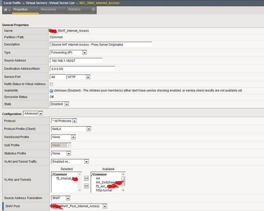Click the Description text field
Image resolution: width=264 pixels, height=211 pixels.
coord(101,44)
